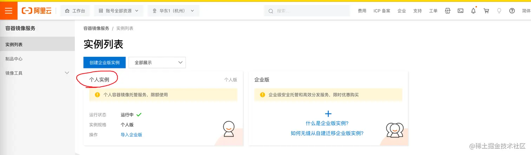This screenshot has height=155, width=531.
Task: Open the 个人实例 card title
Action: click(x=99, y=80)
